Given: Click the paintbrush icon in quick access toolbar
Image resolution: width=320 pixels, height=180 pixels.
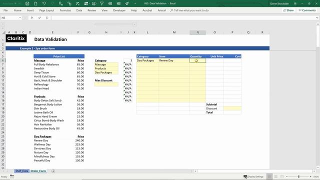Looking at the screenshot, I should pyautogui.click(x=127, y=3).
